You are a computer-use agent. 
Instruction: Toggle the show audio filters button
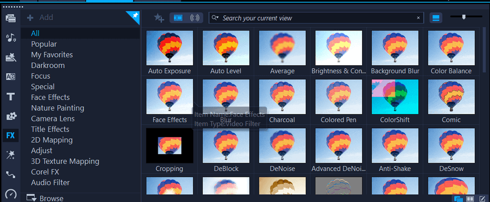pos(195,18)
